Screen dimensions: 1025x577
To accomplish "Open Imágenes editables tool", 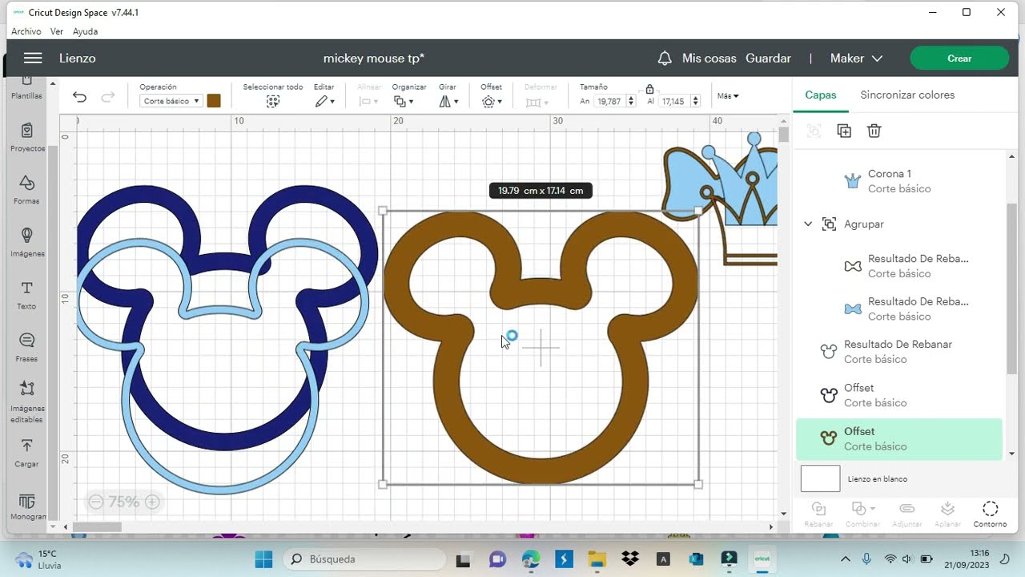I will coord(26,403).
